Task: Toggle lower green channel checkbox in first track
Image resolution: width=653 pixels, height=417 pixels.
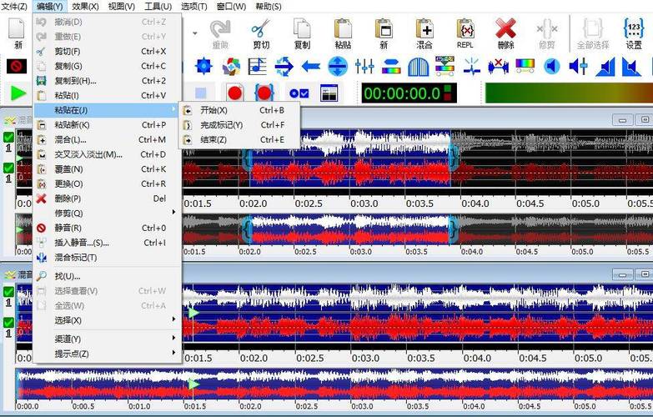Action: click(x=8, y=168)
